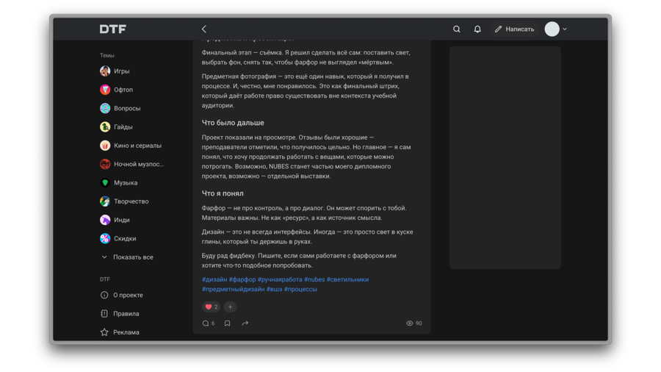Image resolution: width=661 pixels, height=372 pixels.
Task: Open notifications bell
Action: (477, 29)
